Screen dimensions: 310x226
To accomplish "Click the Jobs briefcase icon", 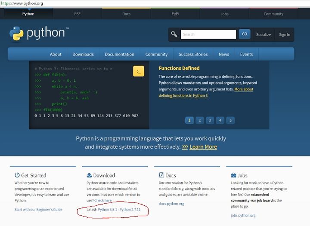I will (x=233, y=175).
